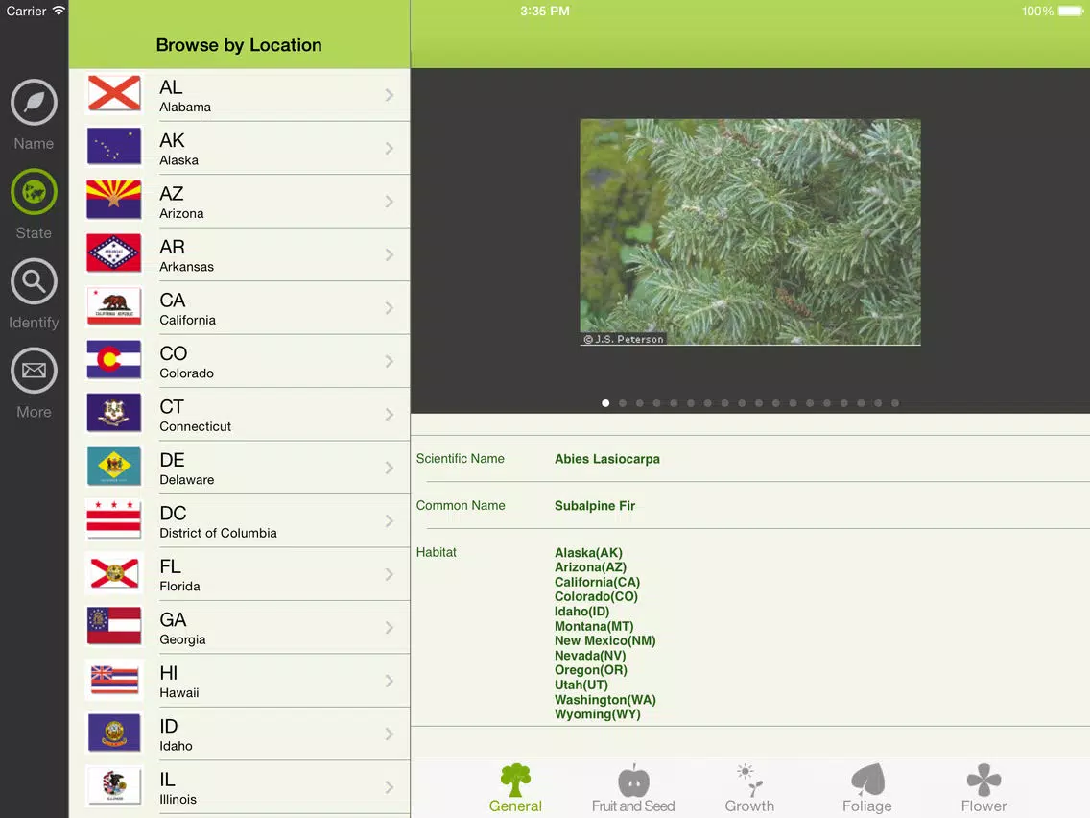Switch to the Fruit and Seed tab

[633, 789]
